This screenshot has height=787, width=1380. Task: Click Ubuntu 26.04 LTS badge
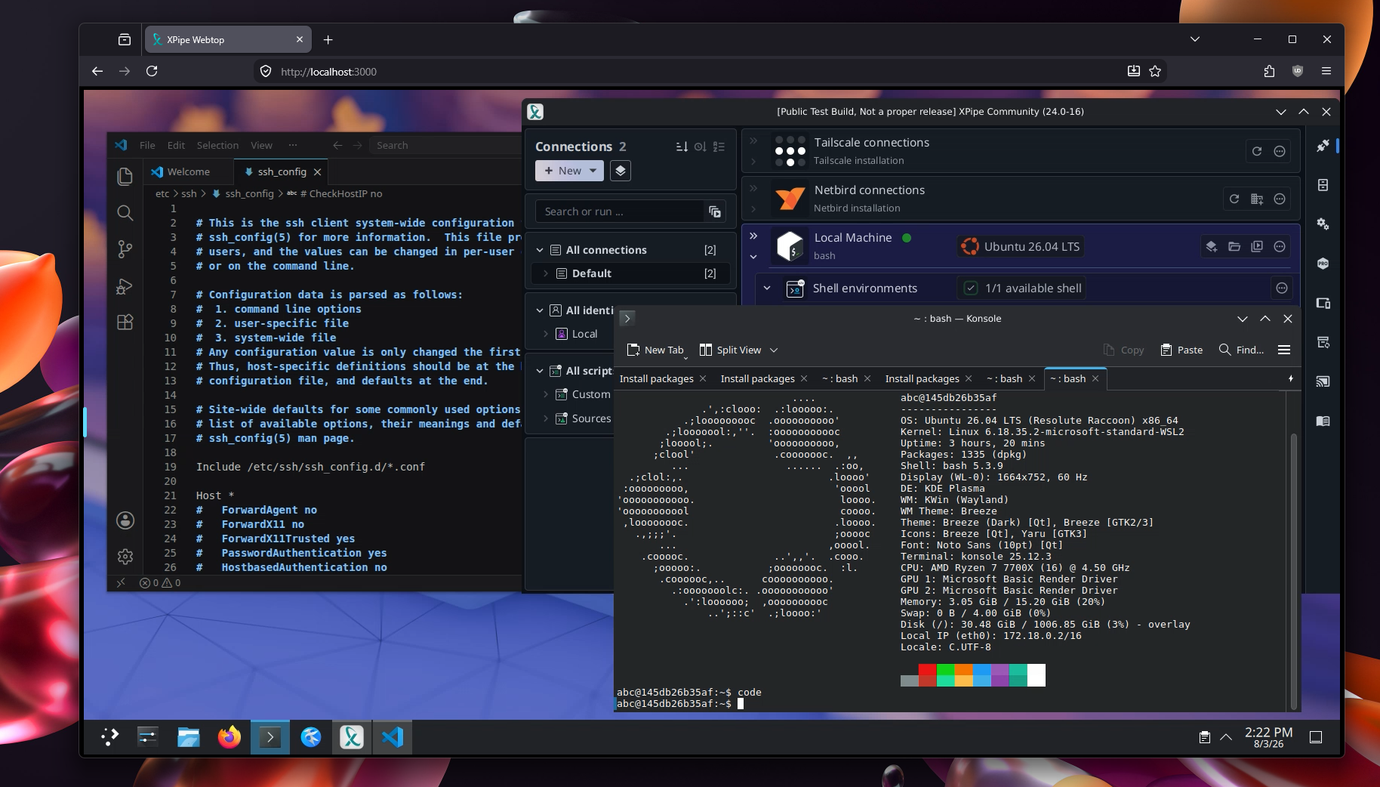click(1021, 246)
